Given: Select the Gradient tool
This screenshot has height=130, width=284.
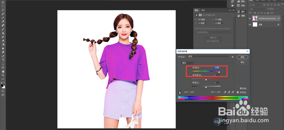Looking at the screenshot, I should coord(3,44).
